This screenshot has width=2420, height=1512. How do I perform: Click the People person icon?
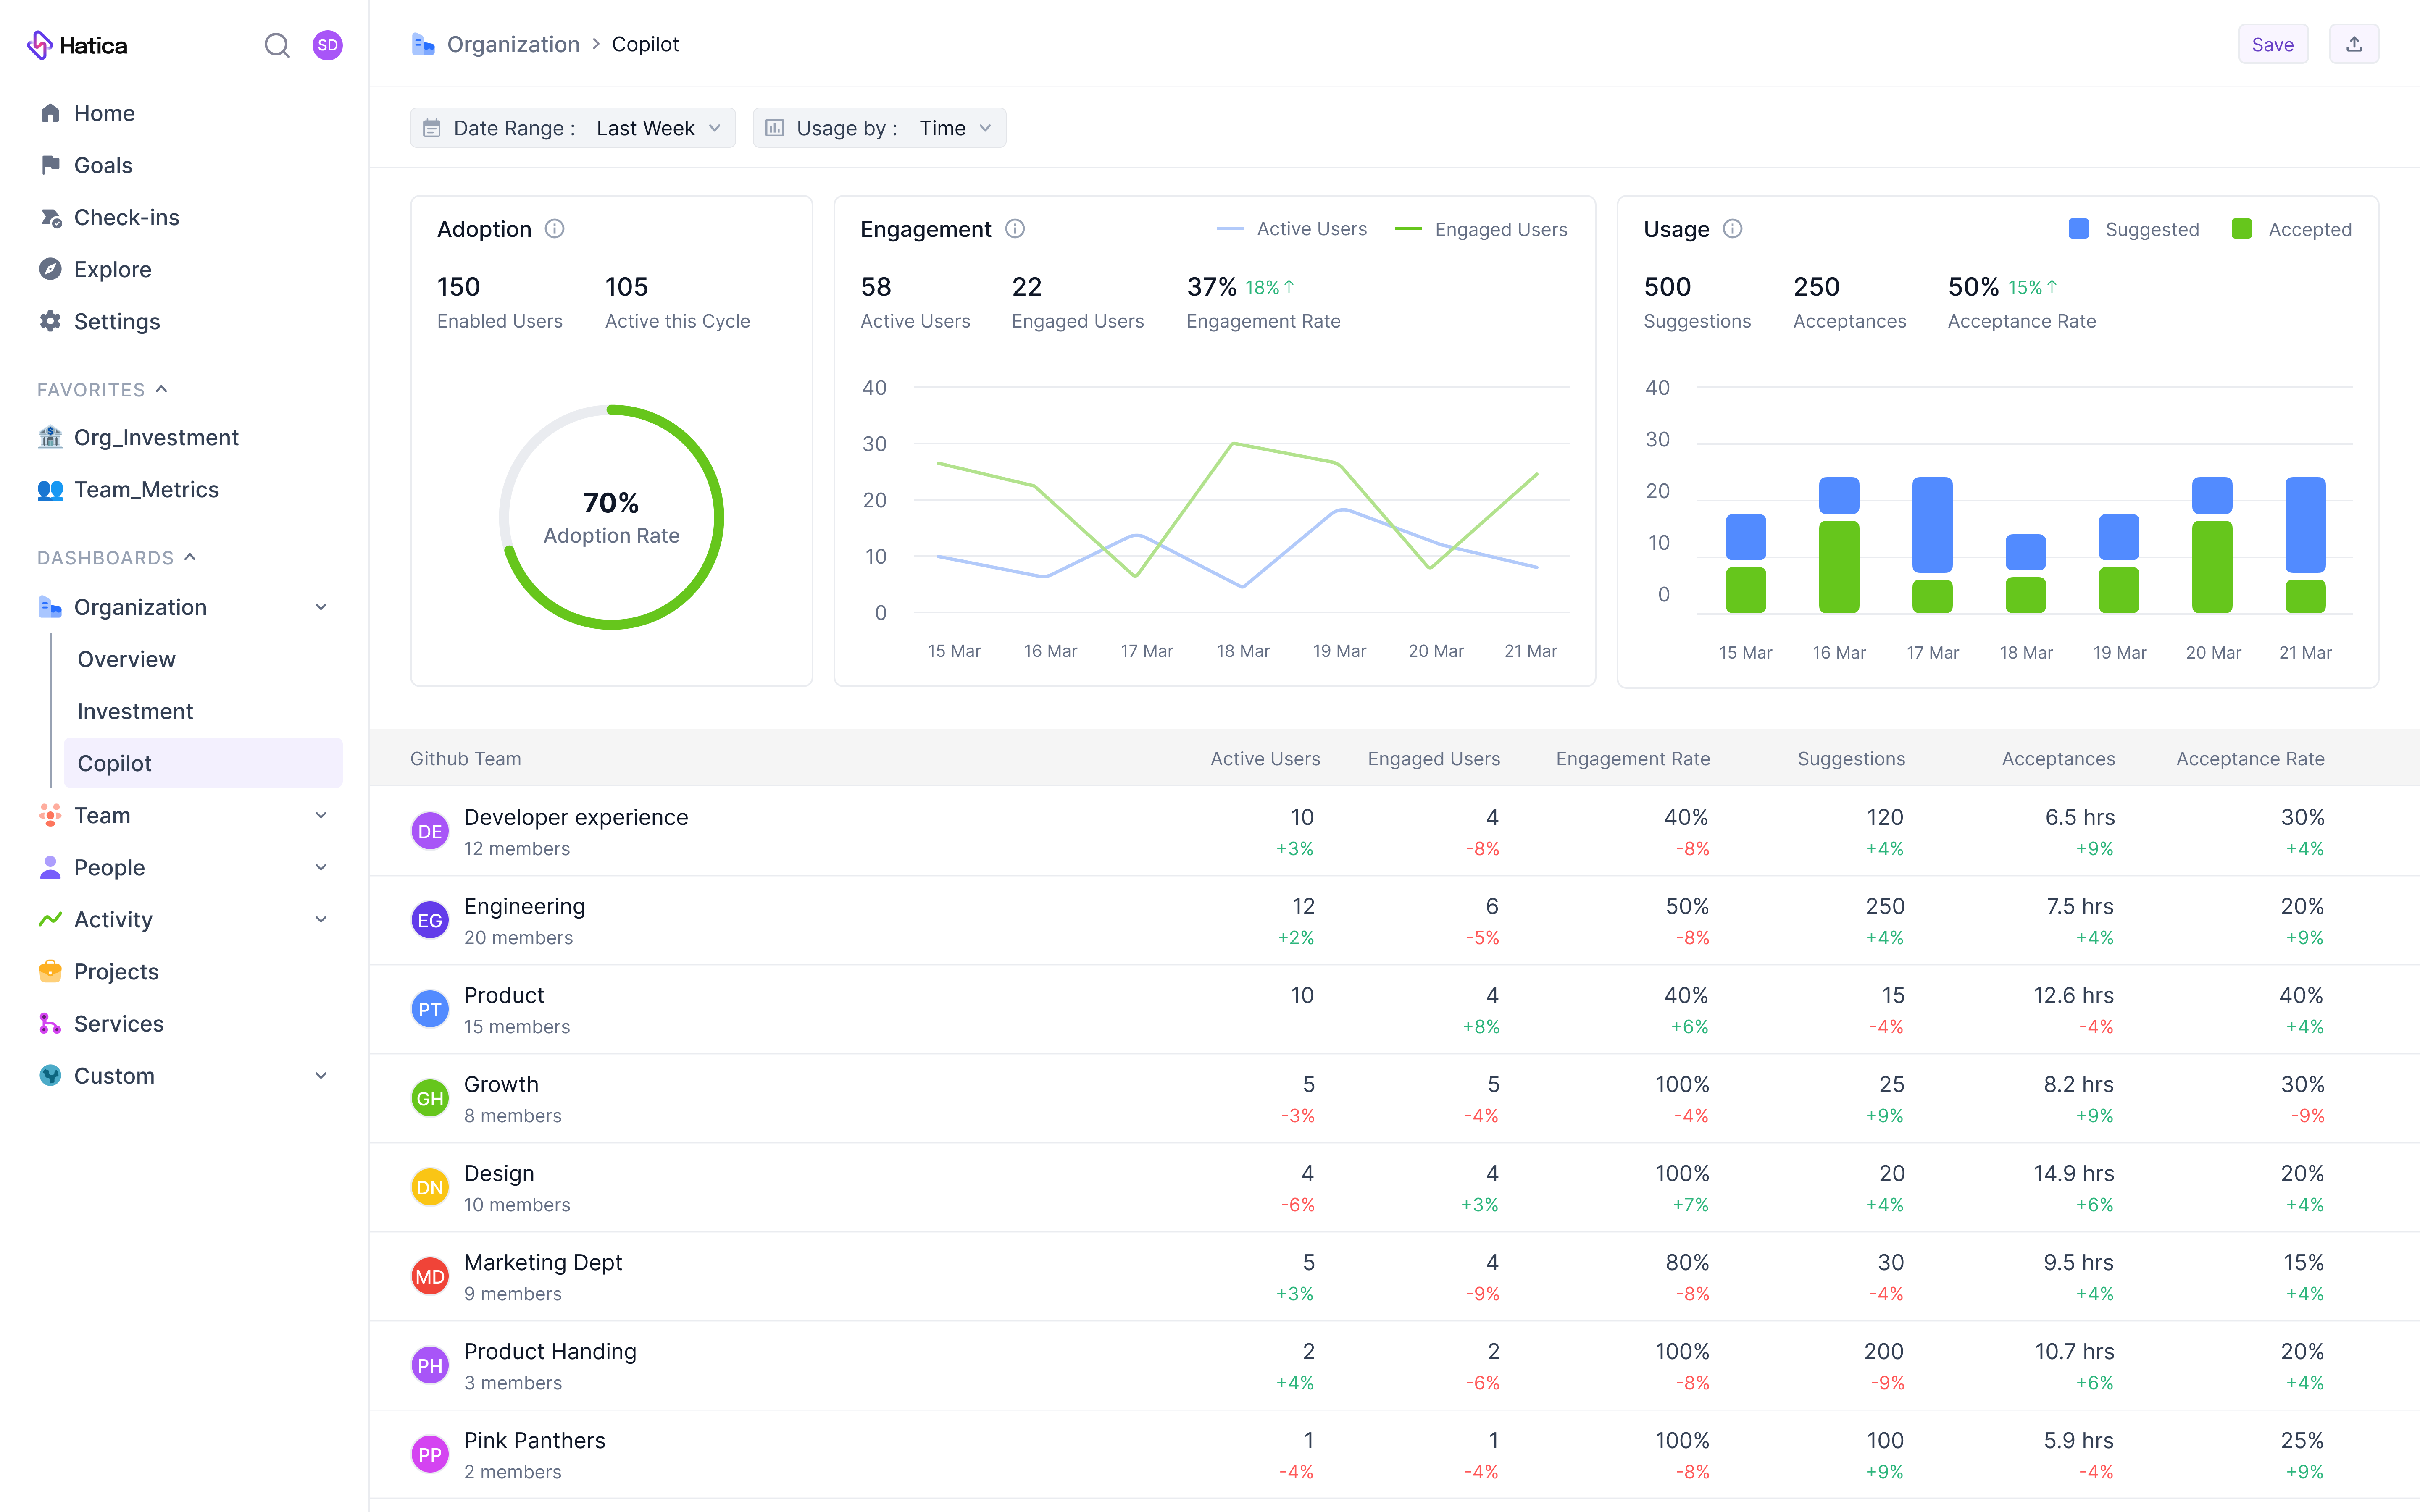click(x=50, y=867)
